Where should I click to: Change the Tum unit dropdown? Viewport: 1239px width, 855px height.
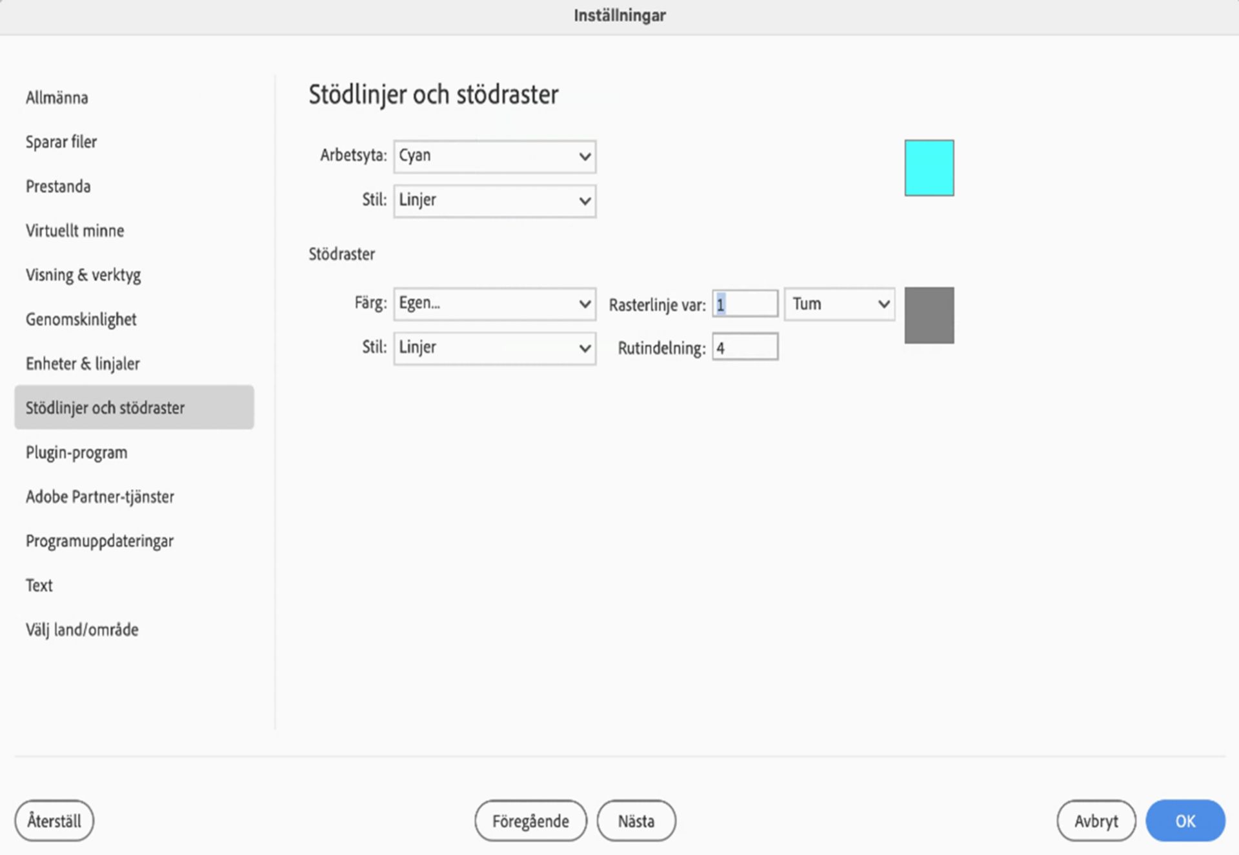click(x=839, y=304)
